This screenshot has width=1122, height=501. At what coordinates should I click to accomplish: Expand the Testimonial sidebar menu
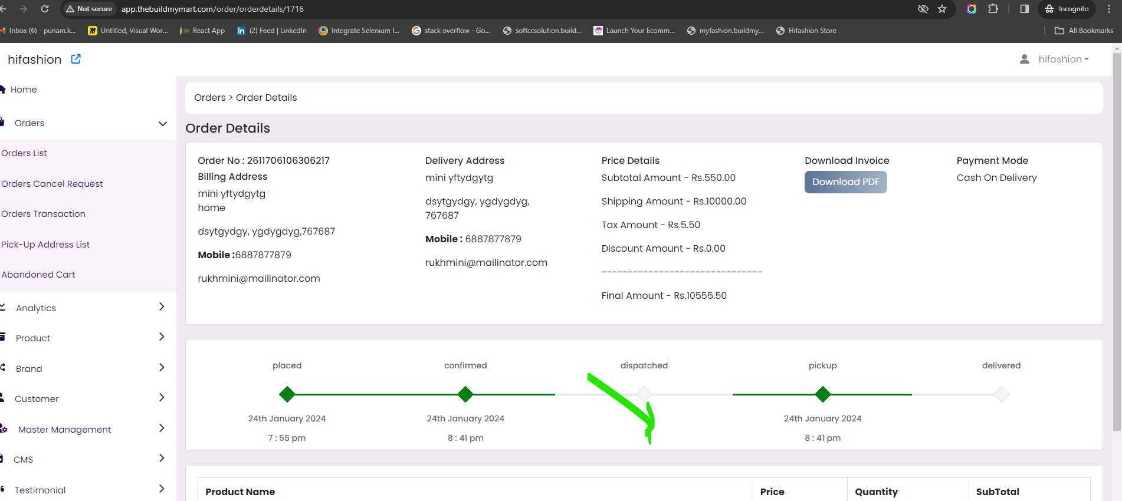coord(162,489)
